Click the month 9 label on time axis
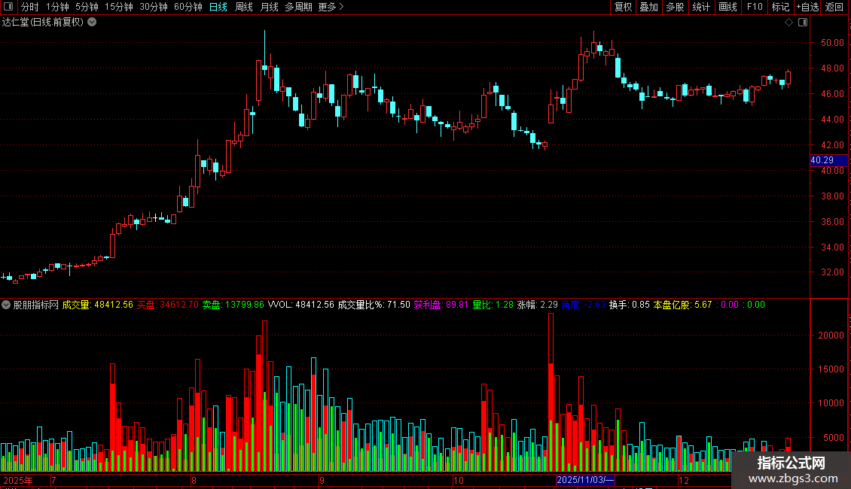Viewport: 851px width, 489px height. [x=322, y=480]
